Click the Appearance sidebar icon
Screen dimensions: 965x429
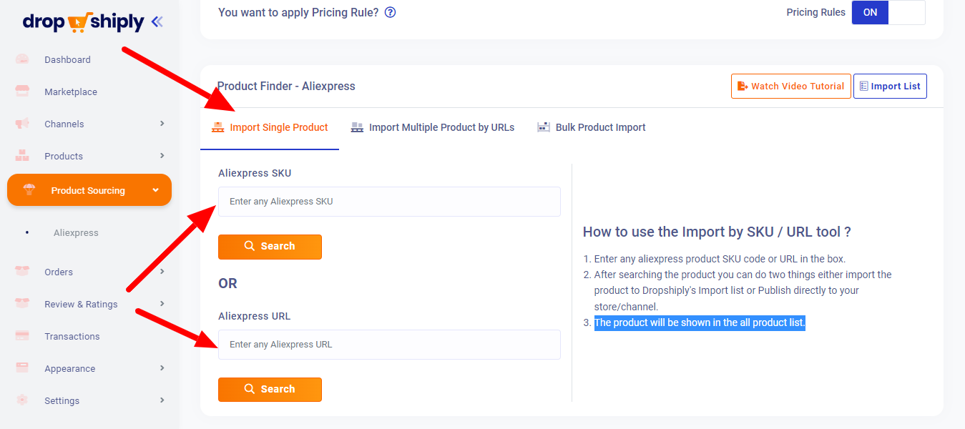tap(22, 368)
